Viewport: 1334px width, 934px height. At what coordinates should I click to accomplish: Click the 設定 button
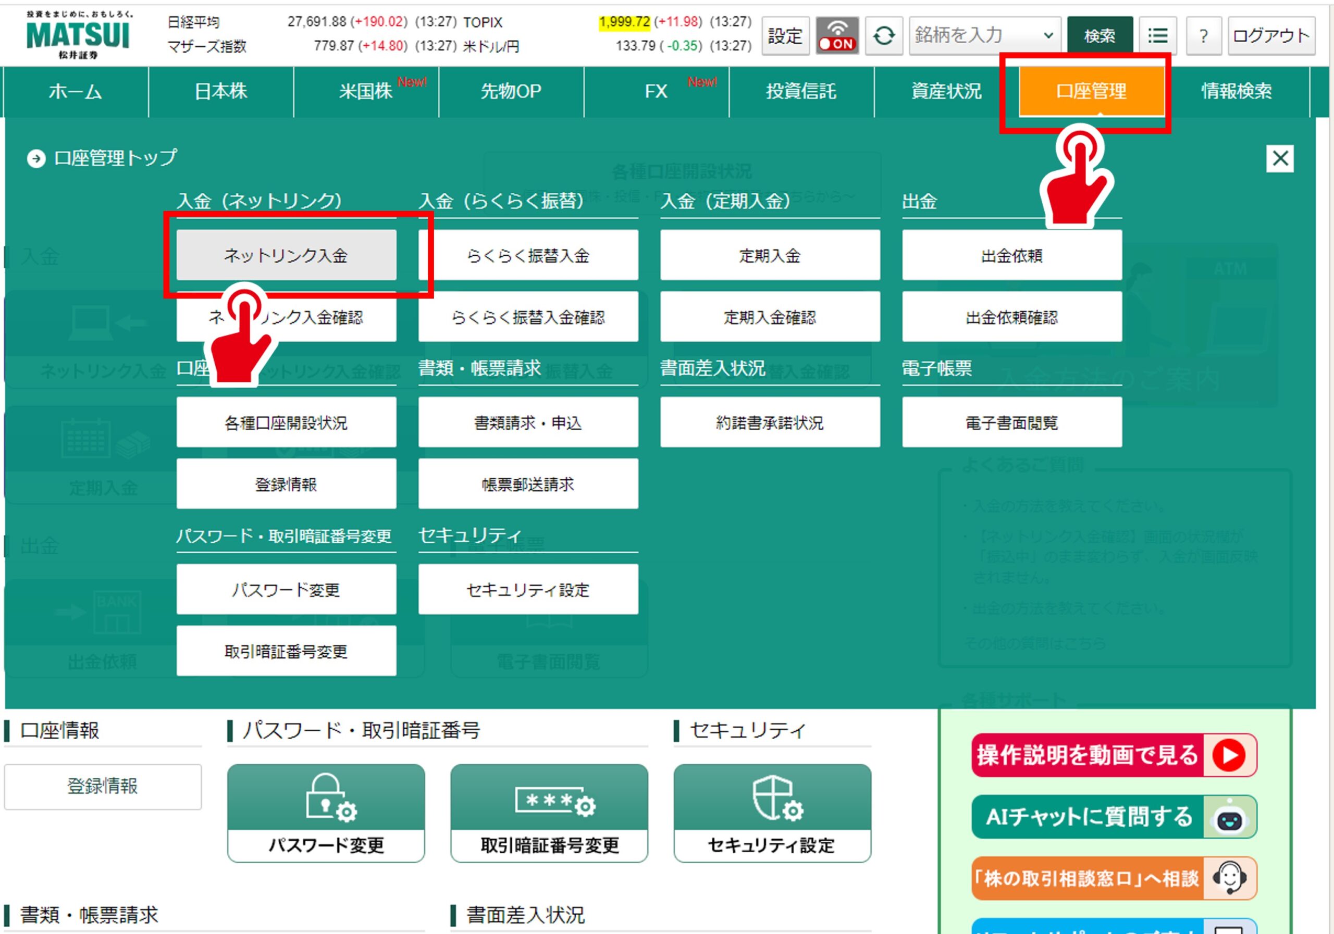(785, 35)
